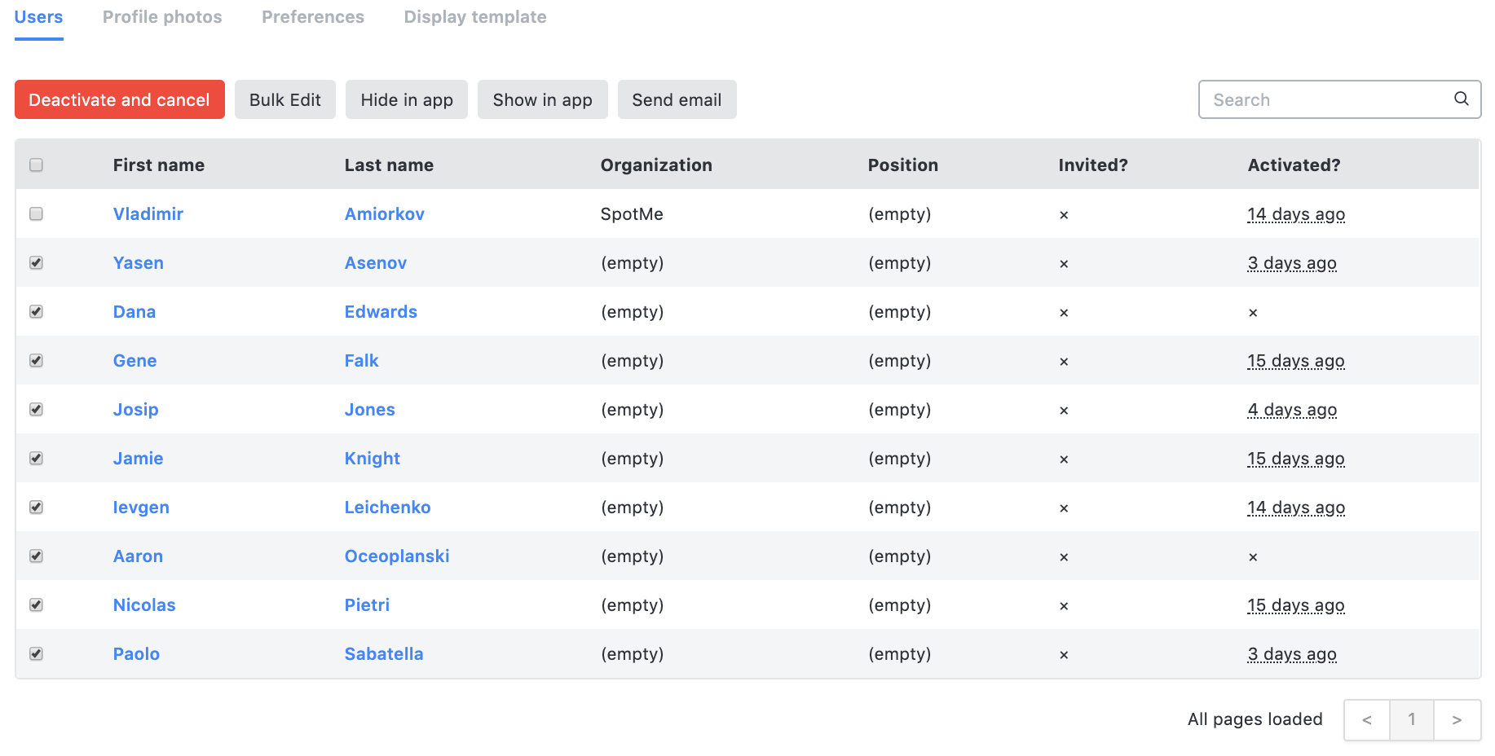
Task: Uncheck the Paolo Sabatella row checkbox
Action: pyautogui.click(x=36, y=653)
